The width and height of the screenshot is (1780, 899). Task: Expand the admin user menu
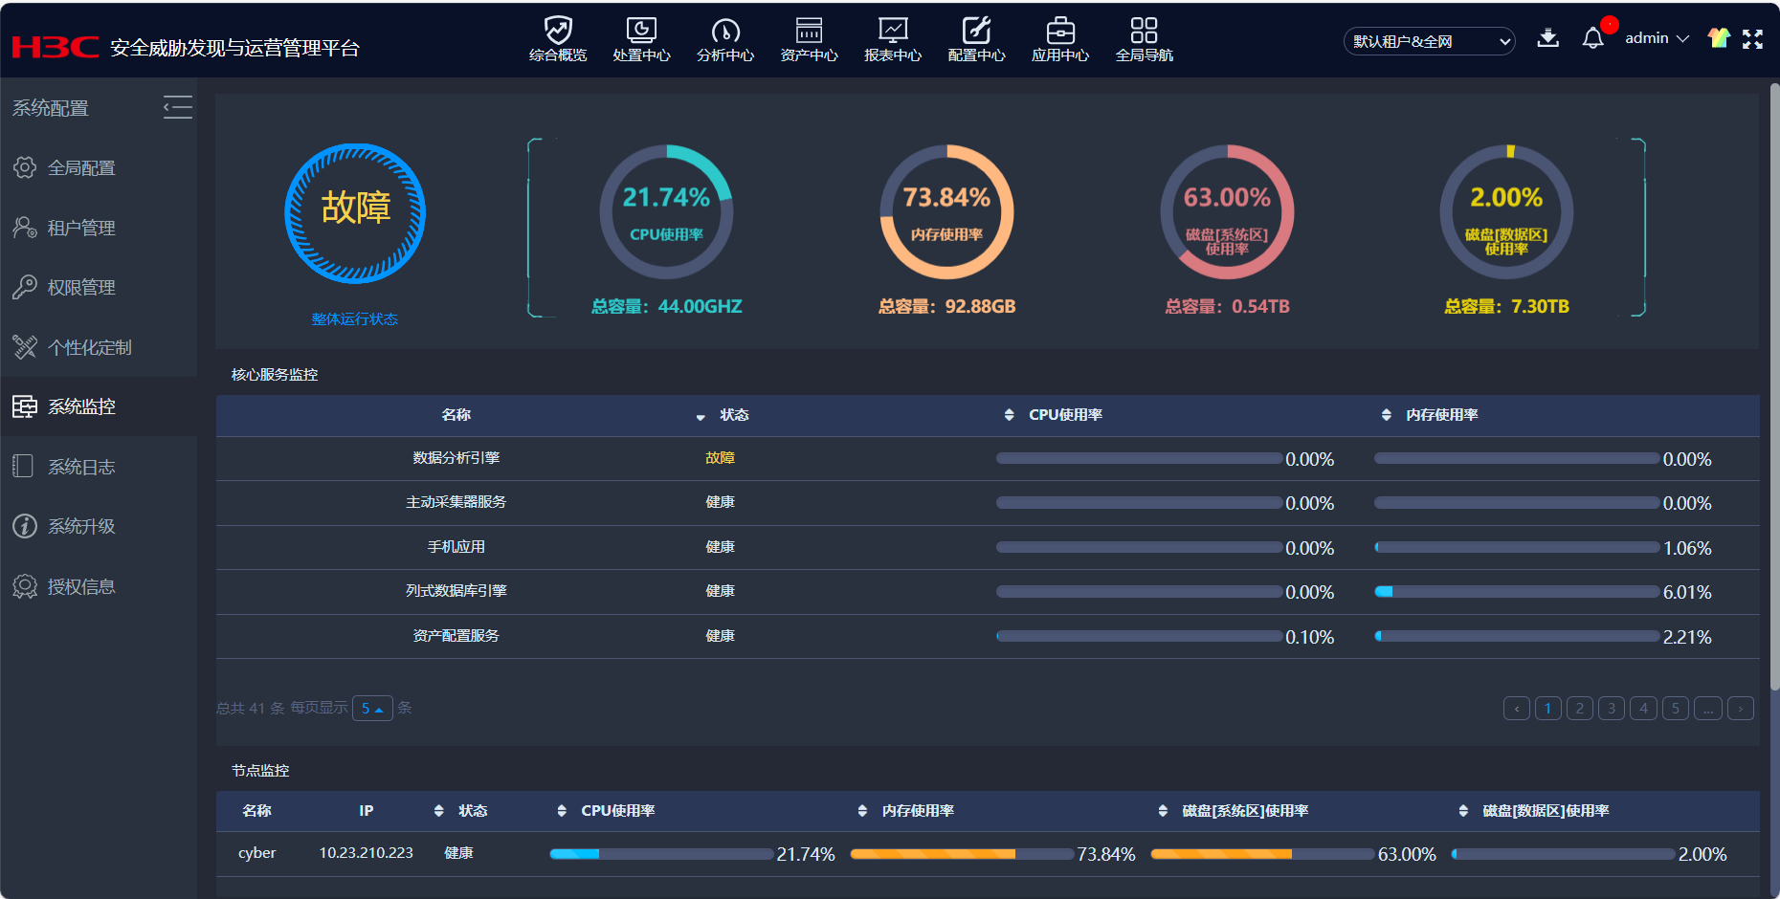[x=1657, y=38]
